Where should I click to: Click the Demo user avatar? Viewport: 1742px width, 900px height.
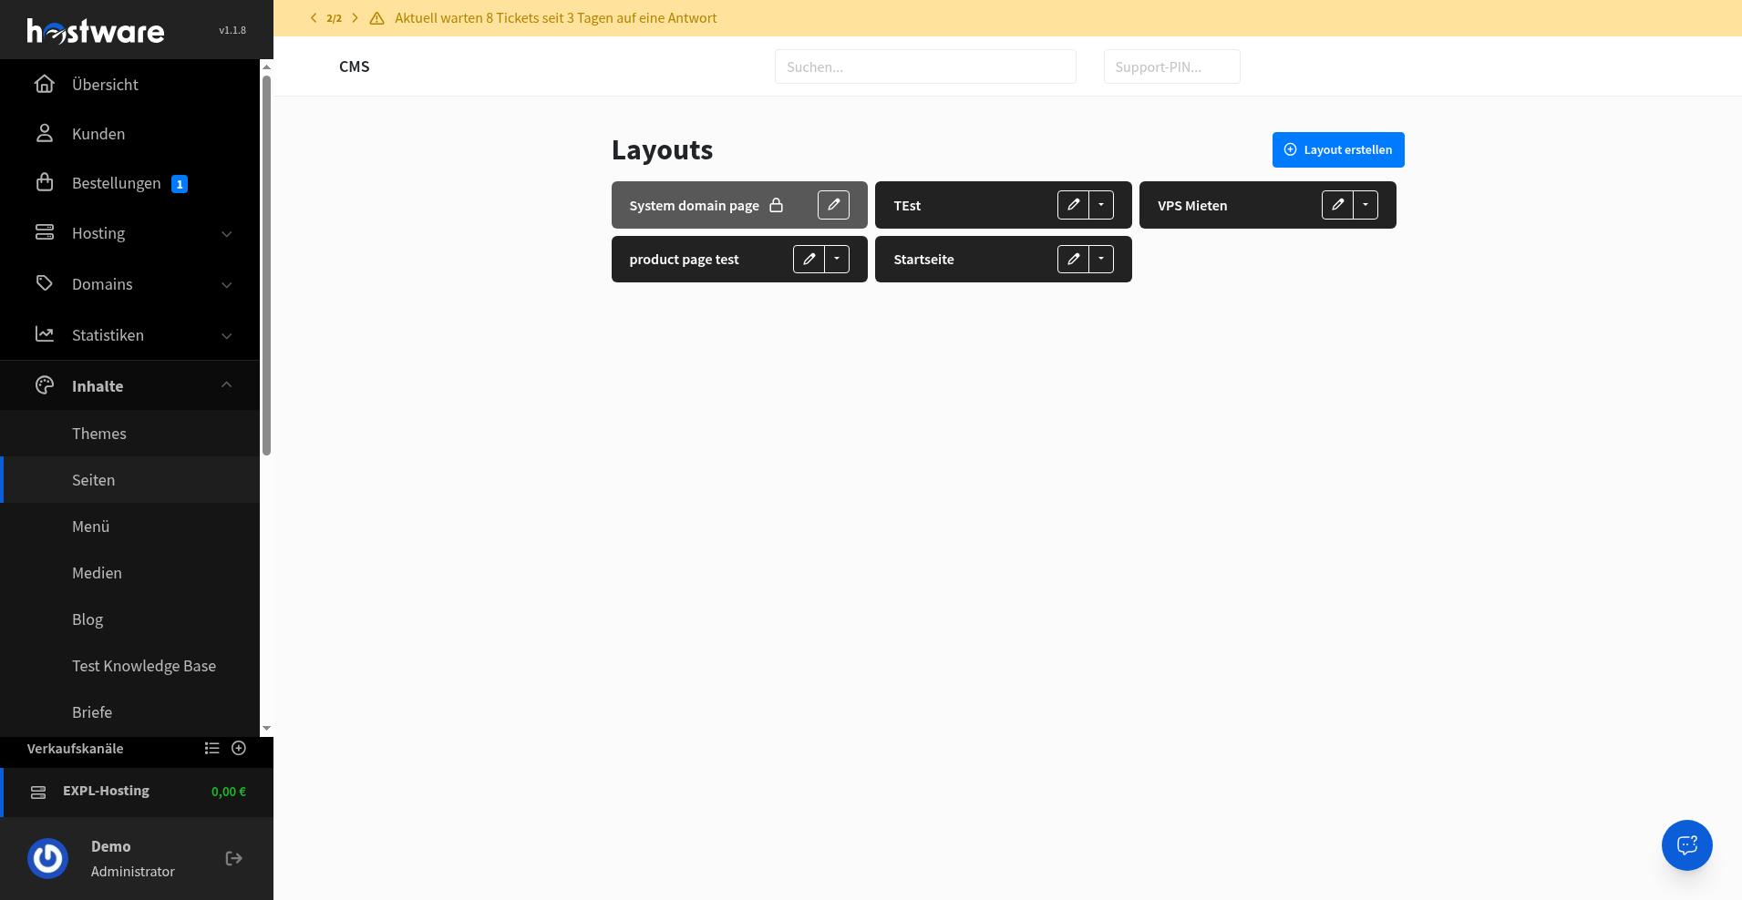click(x=48, y=858)
